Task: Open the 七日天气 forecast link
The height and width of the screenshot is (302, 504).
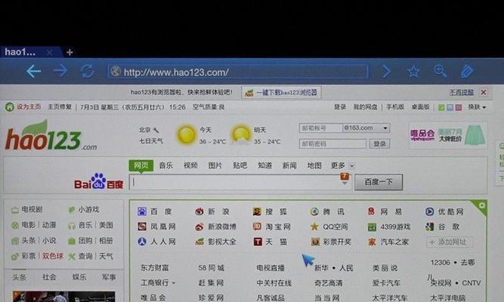Action: (151, 141)
